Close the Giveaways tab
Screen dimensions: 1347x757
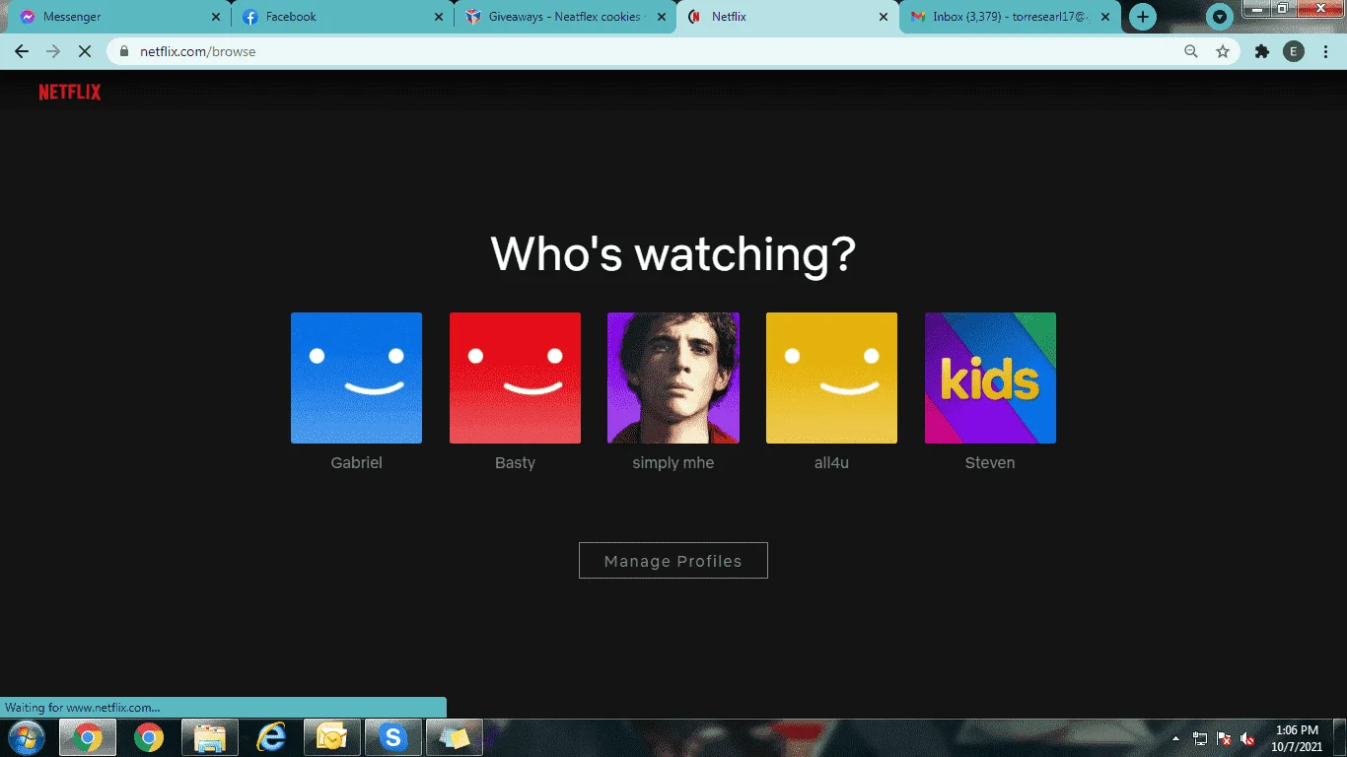[662, 17]
